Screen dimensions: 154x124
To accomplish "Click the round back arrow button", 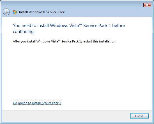I will [6, 12].
